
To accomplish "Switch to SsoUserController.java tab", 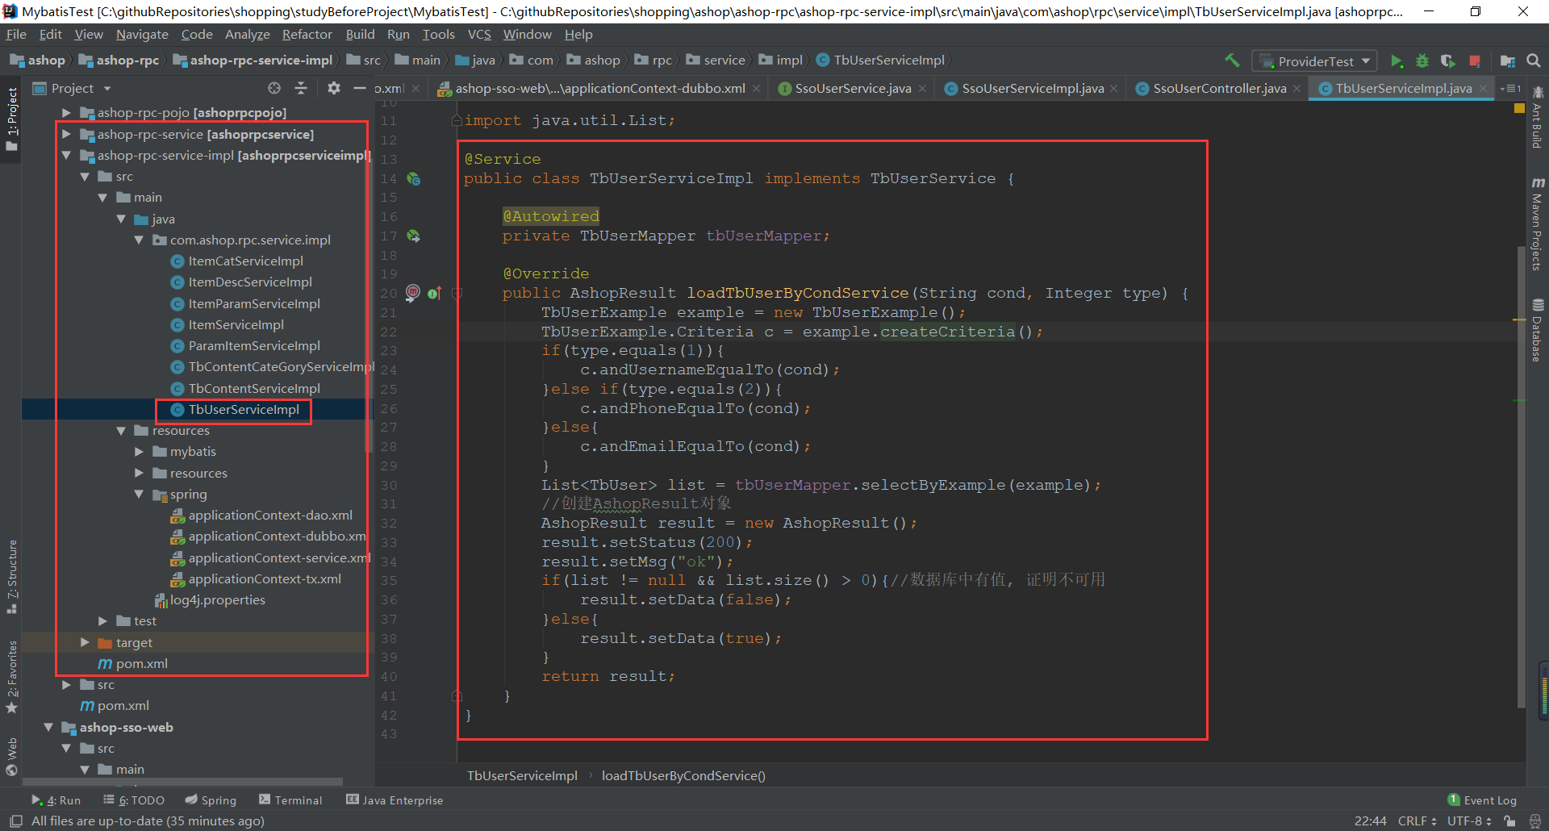I will point(1219,88).
